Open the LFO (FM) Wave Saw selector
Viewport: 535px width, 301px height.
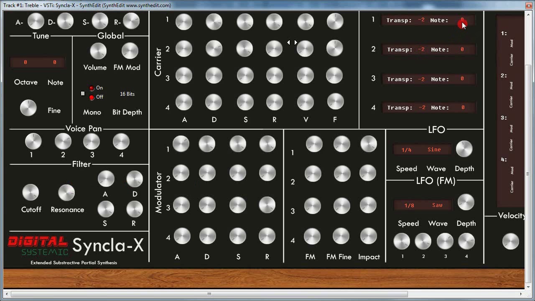[437, 205]
